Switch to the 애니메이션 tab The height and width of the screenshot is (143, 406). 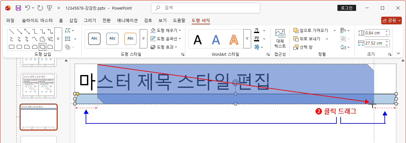click(127, 21)
